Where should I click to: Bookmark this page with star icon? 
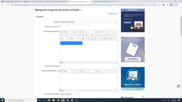click(160, 5)
